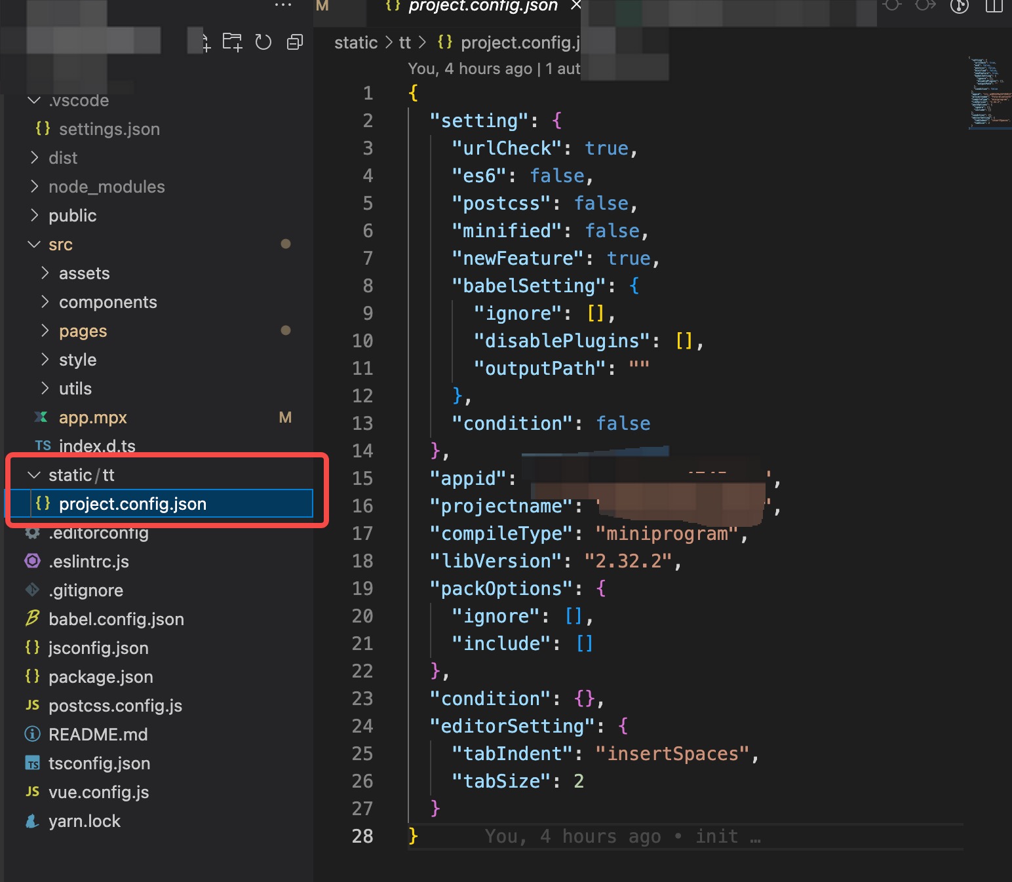The height and width of the screenshot is (882, 1012).
Task: Click the "tabSize" key on line 26
Action: click(x=501, y=781)
